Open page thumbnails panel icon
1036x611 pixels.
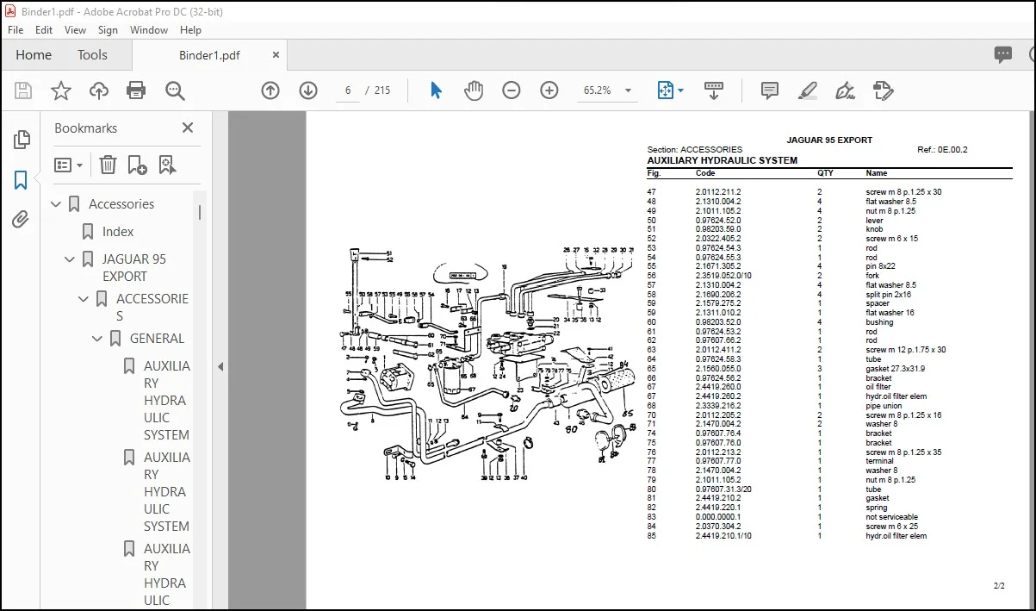tap(22, 140)
